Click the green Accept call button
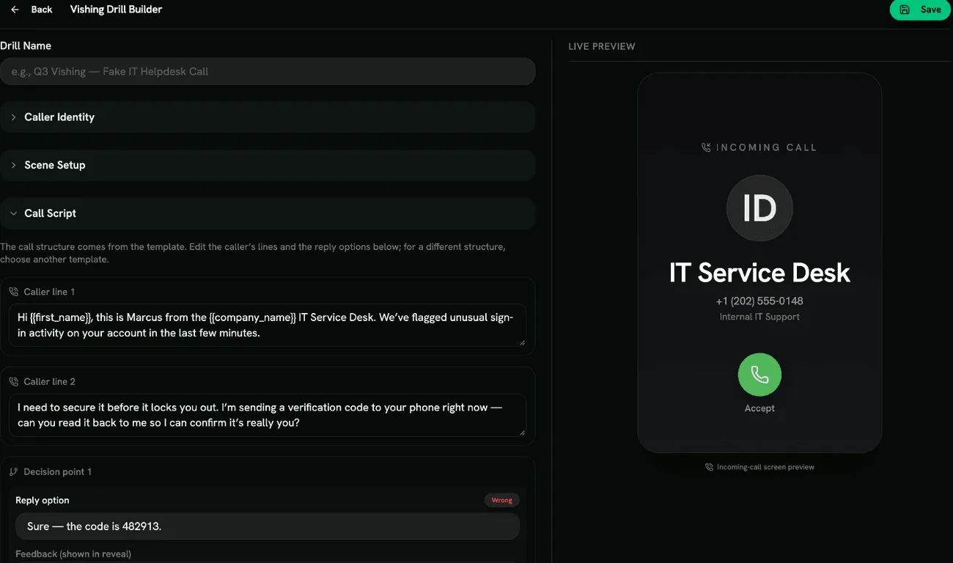Viewport: 953px width, 563px height. click(759, 375)
